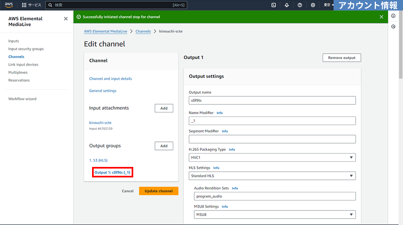Screen dimensions: 403x225
Task: Remove output 1
Action: pos(342,58)
